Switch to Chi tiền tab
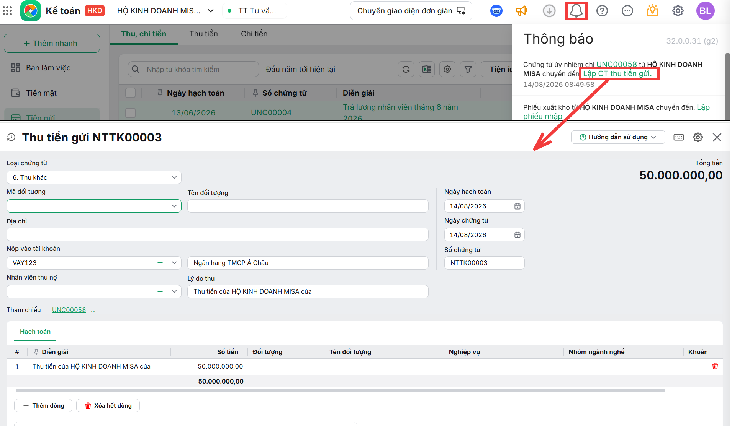Viewport: 732px width, 426px height. (x=254, y=34)
